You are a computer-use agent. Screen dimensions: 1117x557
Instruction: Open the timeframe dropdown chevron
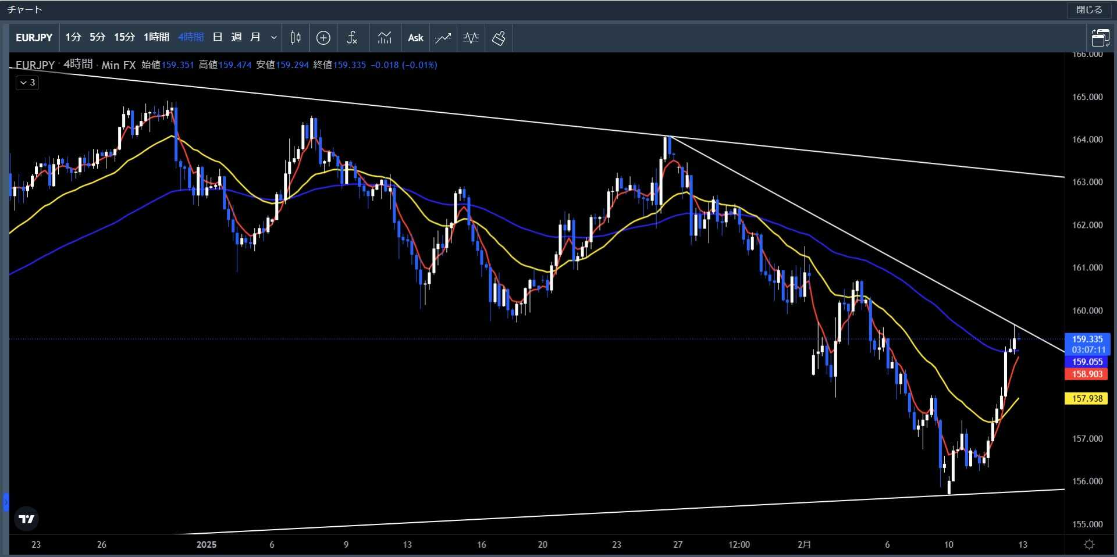274,38
